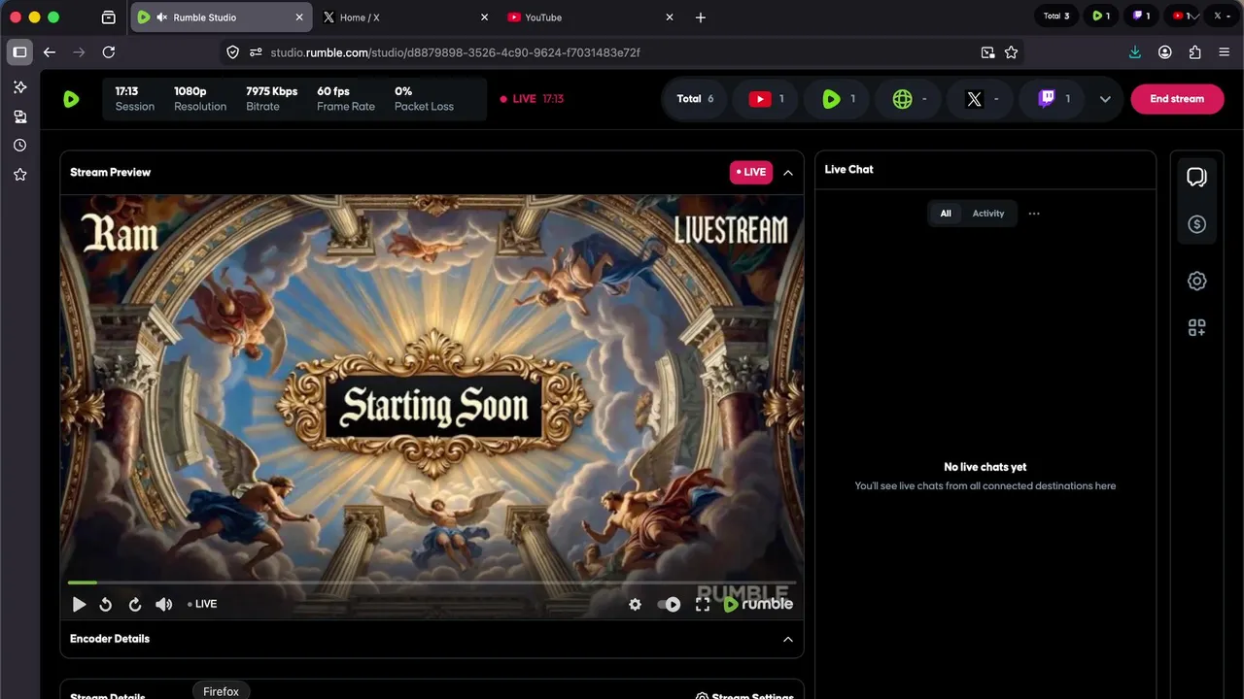1244x699 pixels.
Task: Open the synced tabs sidebar icon
Action: point(19,116)
